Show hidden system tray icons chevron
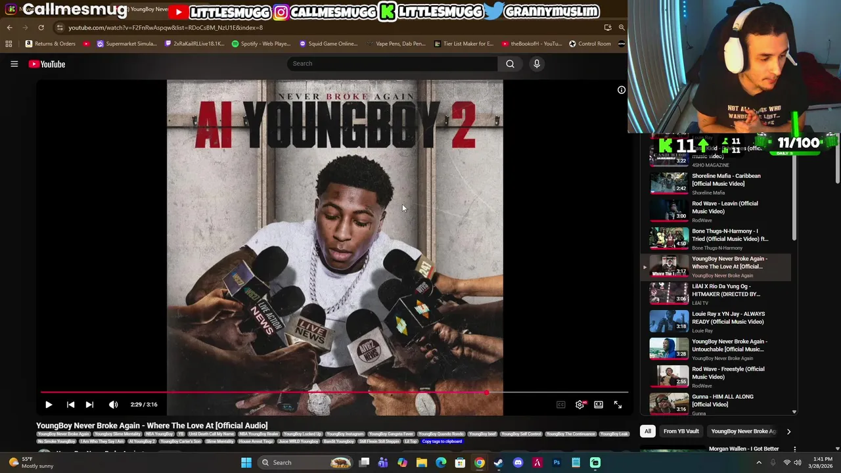This screenshot has width=841, height=473. 759,462
